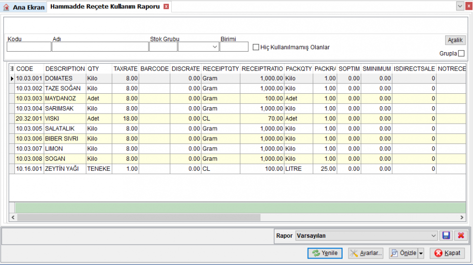Click the RECEIPTRATIO column header

click(x=262, y=68)
